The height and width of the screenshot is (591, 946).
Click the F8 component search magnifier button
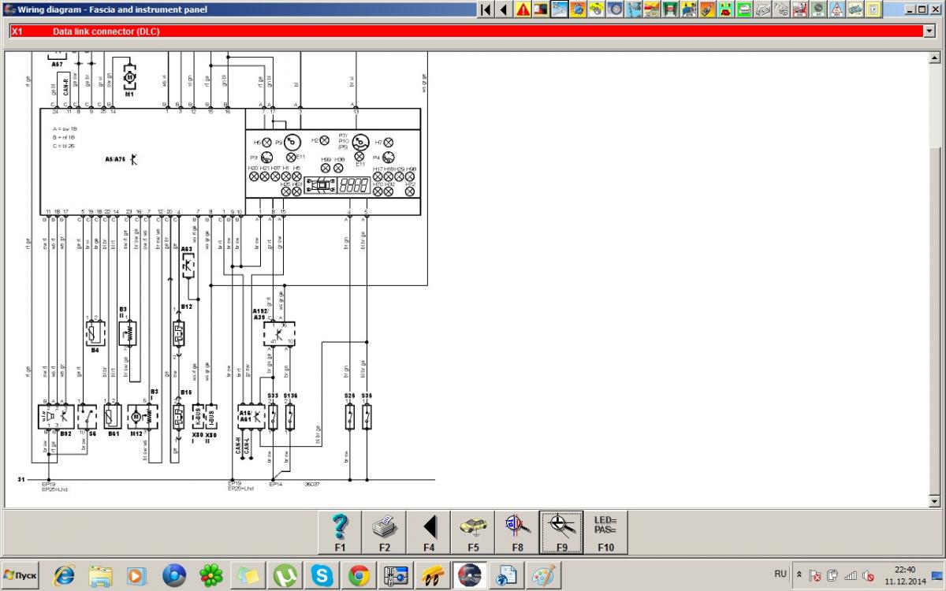coord(517,532)
